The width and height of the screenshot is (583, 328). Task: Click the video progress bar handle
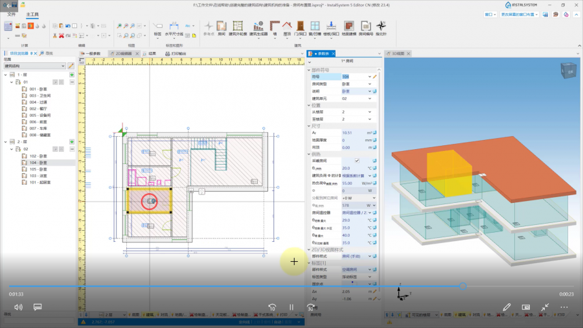[x=463, y=286]
